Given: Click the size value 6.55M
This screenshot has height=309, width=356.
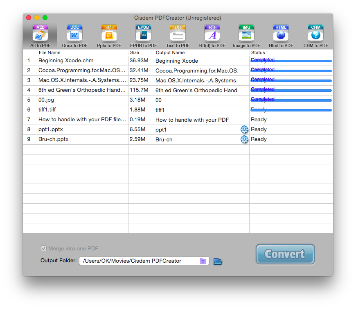Looking at the screenshot, I should (x=137, y=130).
